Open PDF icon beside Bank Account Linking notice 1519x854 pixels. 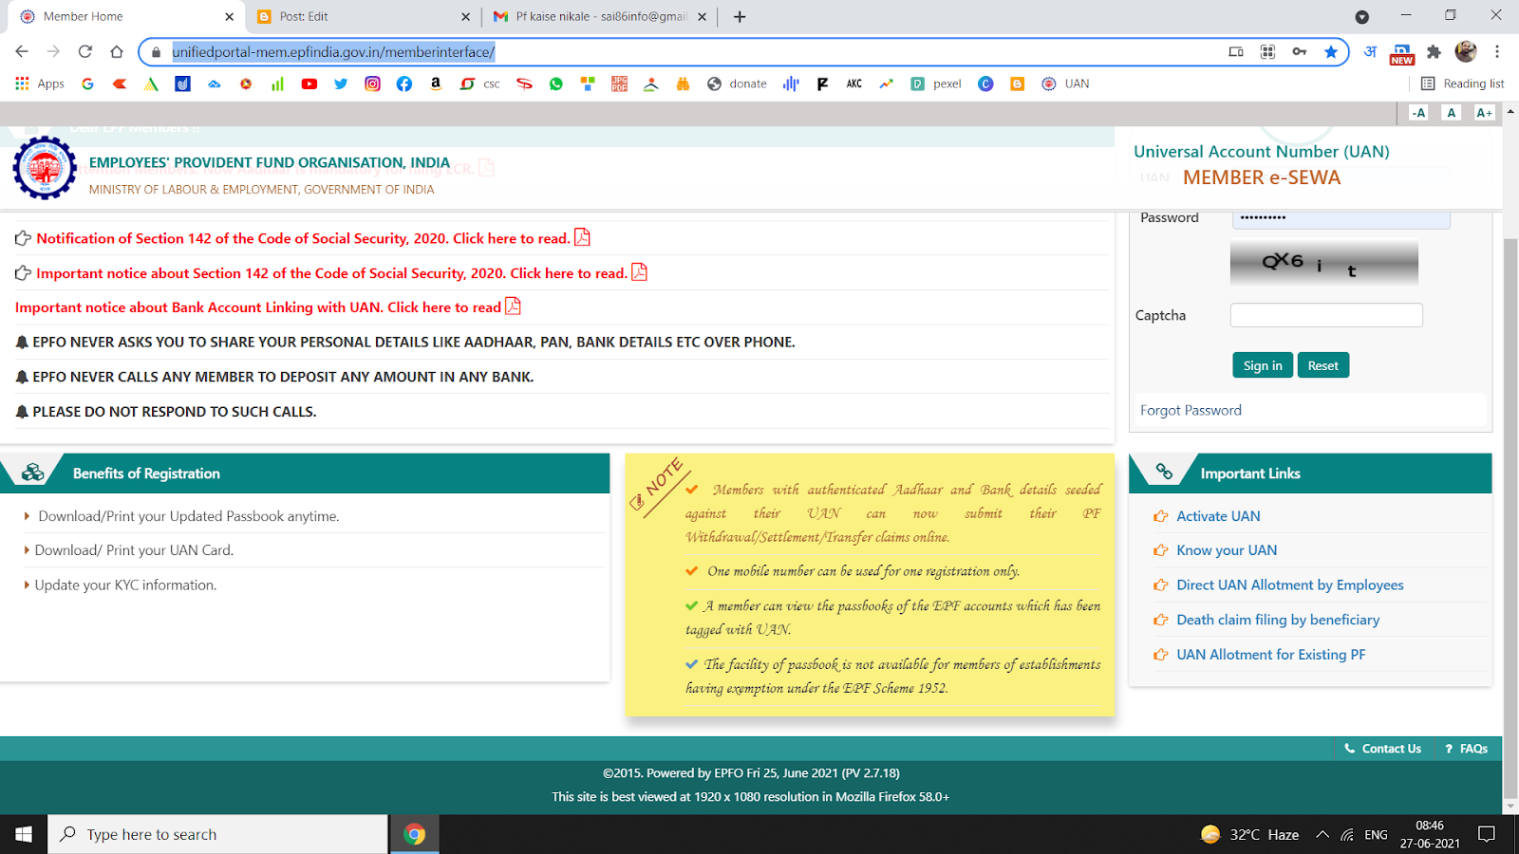513,306
